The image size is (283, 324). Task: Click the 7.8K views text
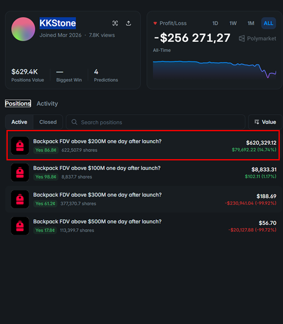point(102,35)
